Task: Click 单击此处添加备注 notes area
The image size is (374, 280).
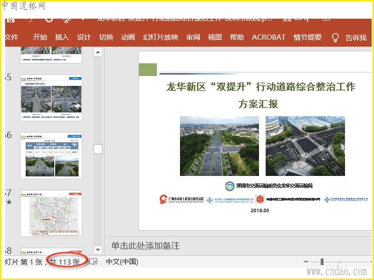Action: coord(145,245)
